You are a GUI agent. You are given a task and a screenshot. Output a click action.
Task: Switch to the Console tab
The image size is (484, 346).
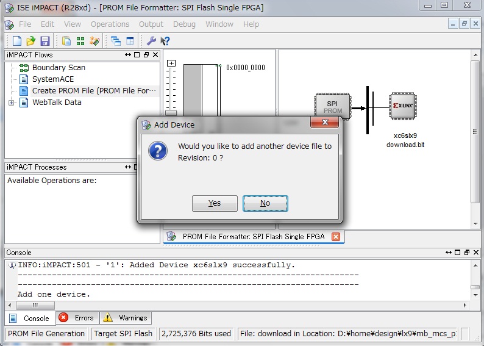pos(30,318)
